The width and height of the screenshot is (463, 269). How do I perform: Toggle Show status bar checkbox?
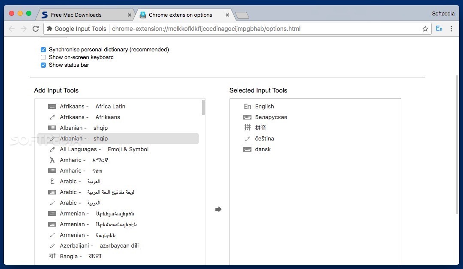[43, 65]
